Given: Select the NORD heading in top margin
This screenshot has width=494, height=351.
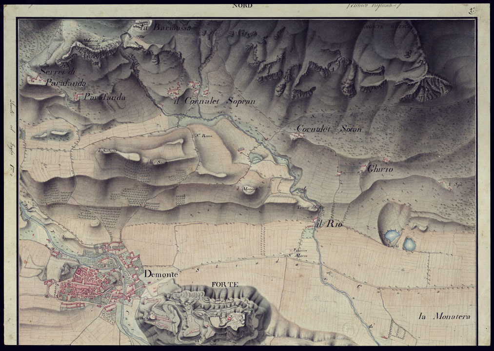Looking at the screenshot, I should click(242, 6).
